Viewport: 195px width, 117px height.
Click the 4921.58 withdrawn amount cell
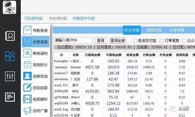click(92, 67)
